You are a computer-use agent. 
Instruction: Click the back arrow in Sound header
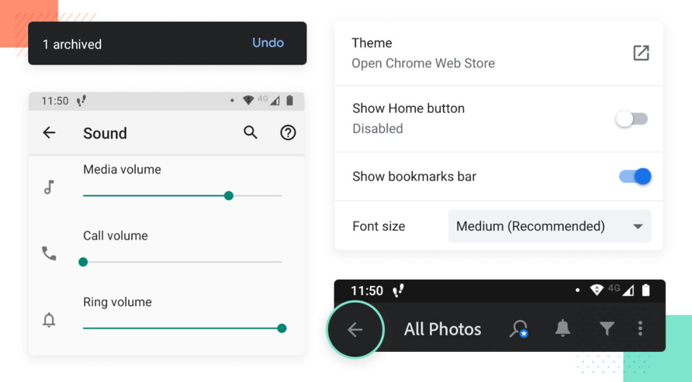pos(49,133)
